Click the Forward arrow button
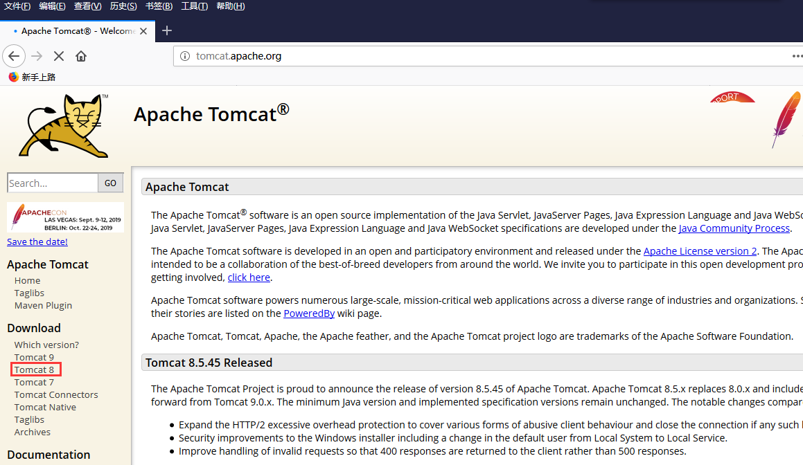The image size is (803, 465). (37, 56)
